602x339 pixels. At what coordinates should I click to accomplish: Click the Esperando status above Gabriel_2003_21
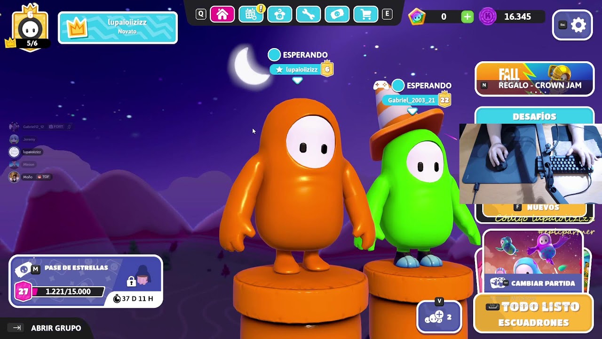click(x=422, y=86)
